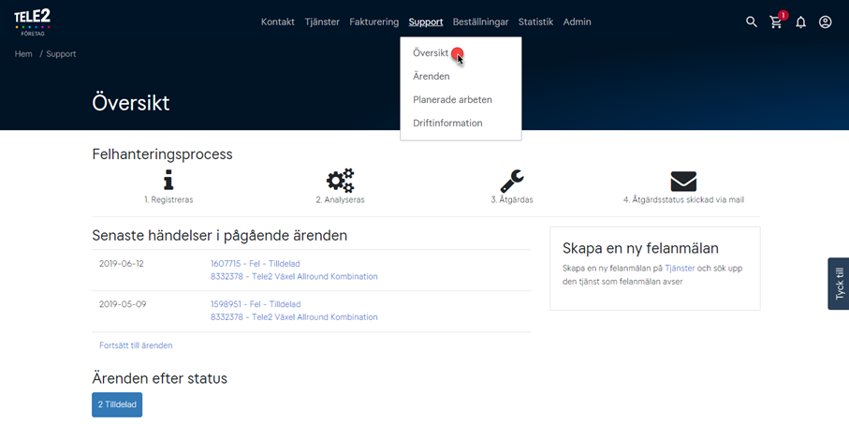849x424 pixels.
Task: Click the Ärenden efter status heading
Action: pos(160,378)
